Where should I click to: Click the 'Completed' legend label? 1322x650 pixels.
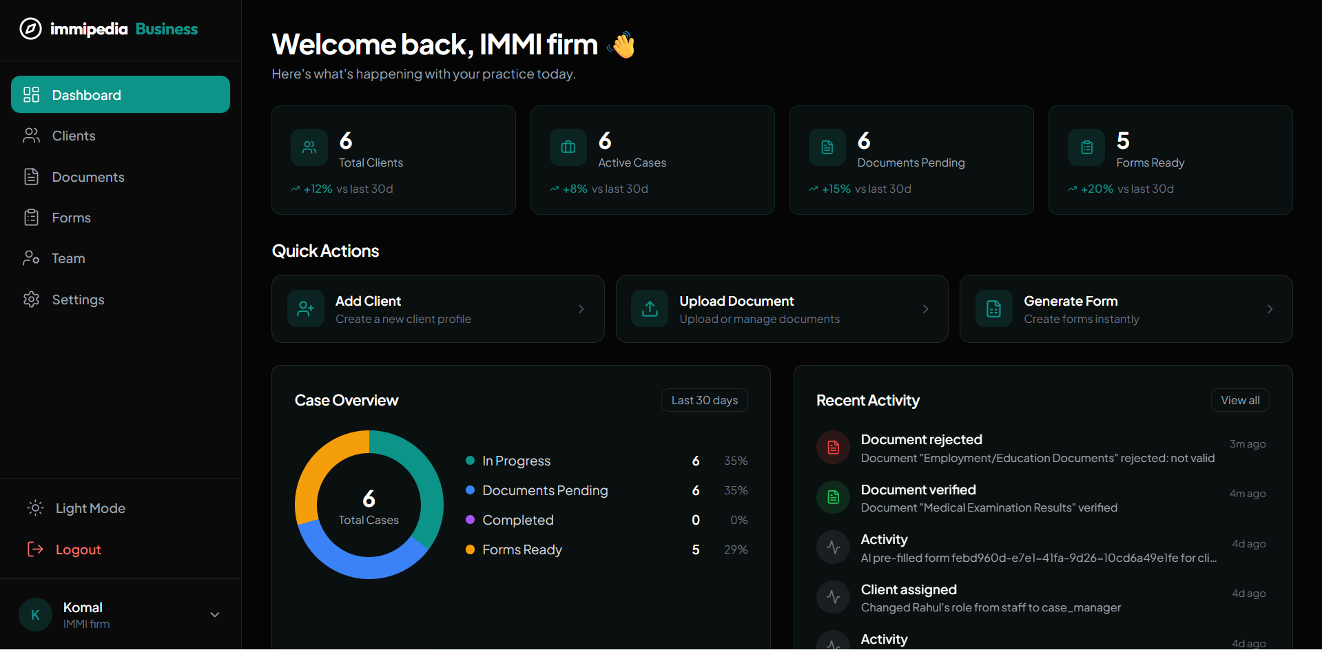[x=518, y=520]
